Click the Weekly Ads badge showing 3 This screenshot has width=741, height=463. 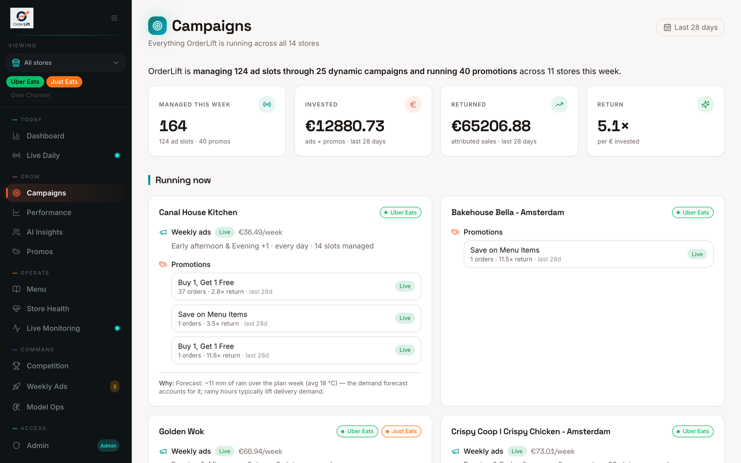click(x=115, y=386)
